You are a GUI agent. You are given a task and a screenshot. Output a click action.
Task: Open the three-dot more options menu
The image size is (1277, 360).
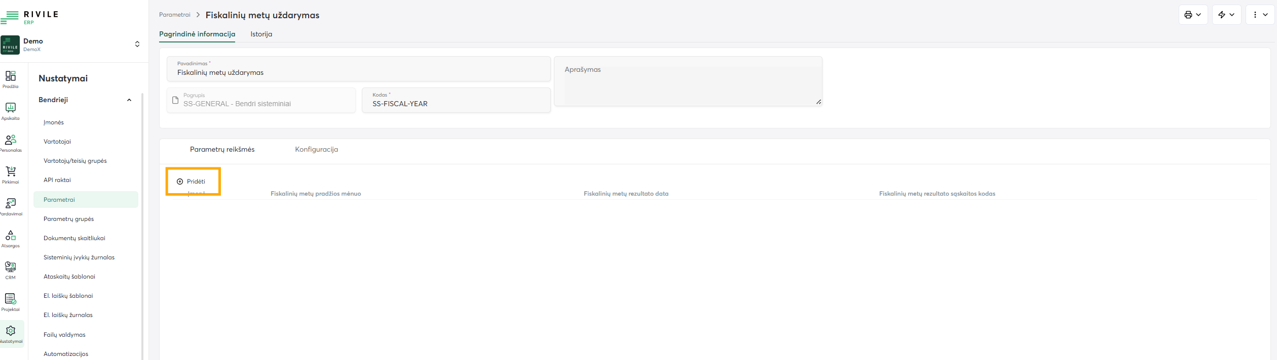tap(1259, 15)
